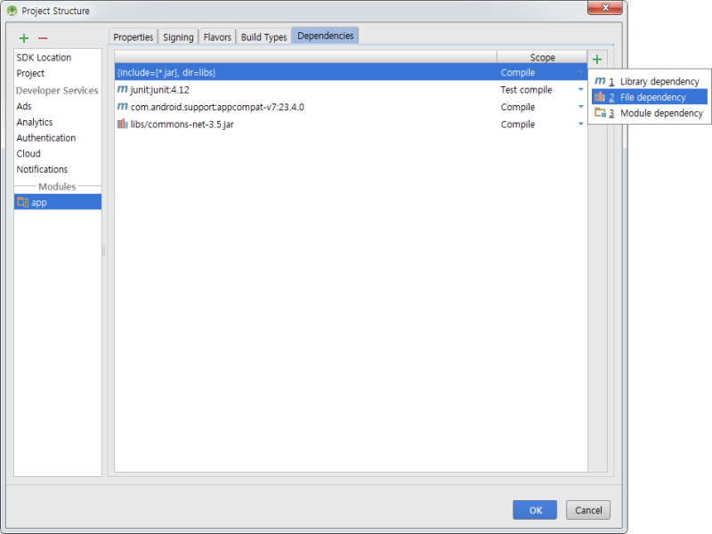Click the Android Studio title bar icon
The image size is (712, 534).
12,11
